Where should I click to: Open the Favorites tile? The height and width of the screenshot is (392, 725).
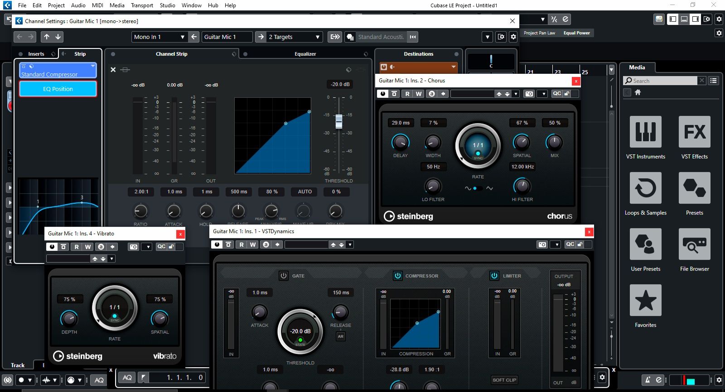point(645,300)
